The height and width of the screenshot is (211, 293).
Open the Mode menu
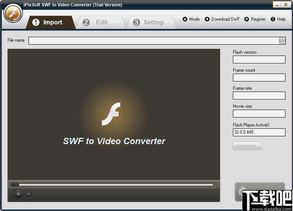[x=191, y=19]
